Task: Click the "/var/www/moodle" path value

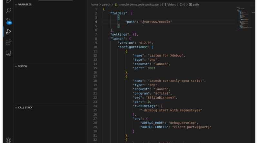Action: 156,22
